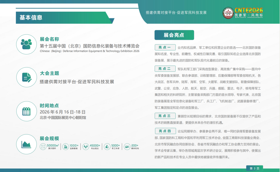Click the 亮点二 label box
Viewport: 280px width, 172px height.
coord(164,68)
